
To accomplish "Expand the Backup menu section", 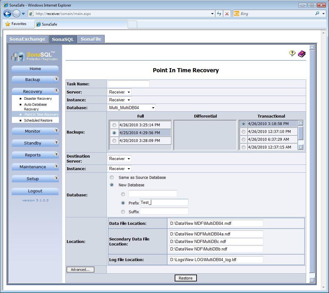I will (35, 79).
